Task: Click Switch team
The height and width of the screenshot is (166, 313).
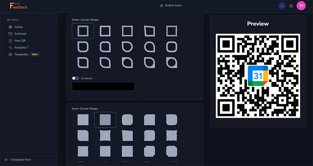Action: click(x=171, y=6)
